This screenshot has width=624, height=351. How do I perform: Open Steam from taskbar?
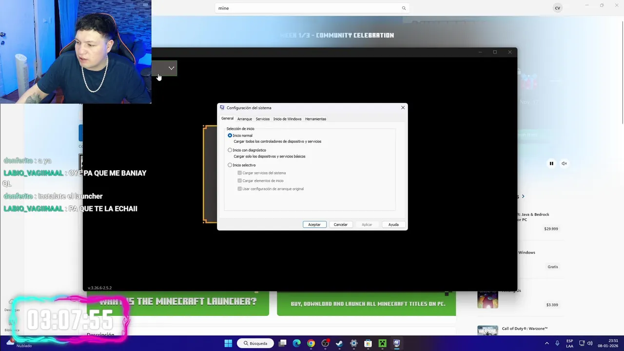pos(339,343)
